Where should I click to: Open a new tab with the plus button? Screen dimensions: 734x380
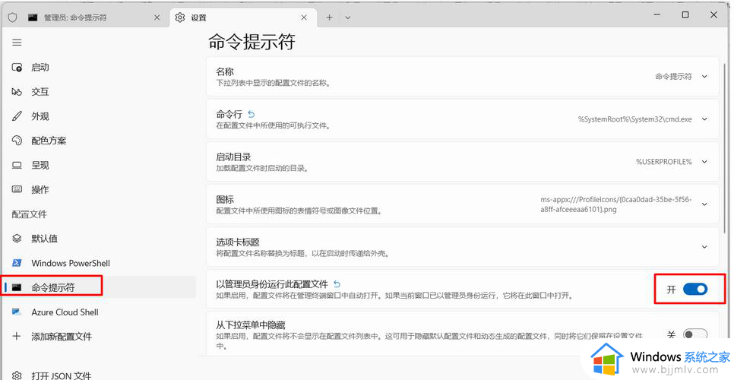330,17
